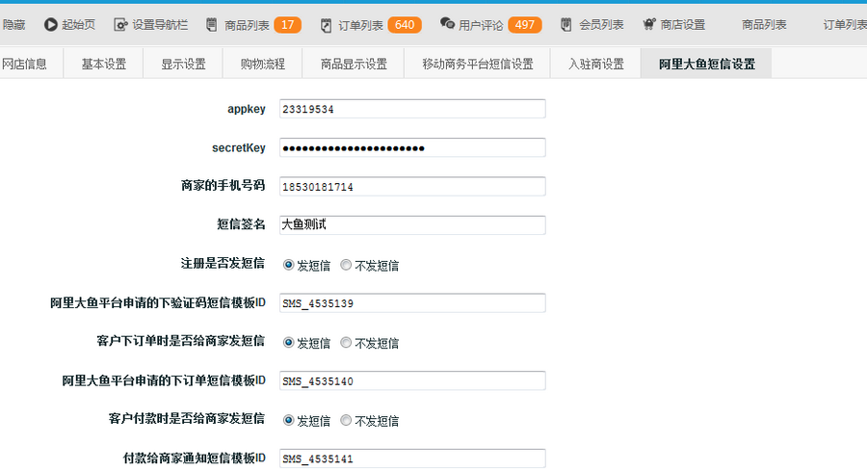Click the appkey label text
This screenshot has height=470, width=867.
(247, 109)
